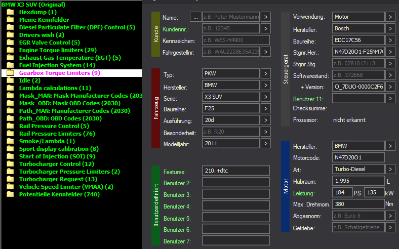The width and height of the screenshot is (399, 249).
Task: Click the ... browse button next to Name
Action: [195, 17]
